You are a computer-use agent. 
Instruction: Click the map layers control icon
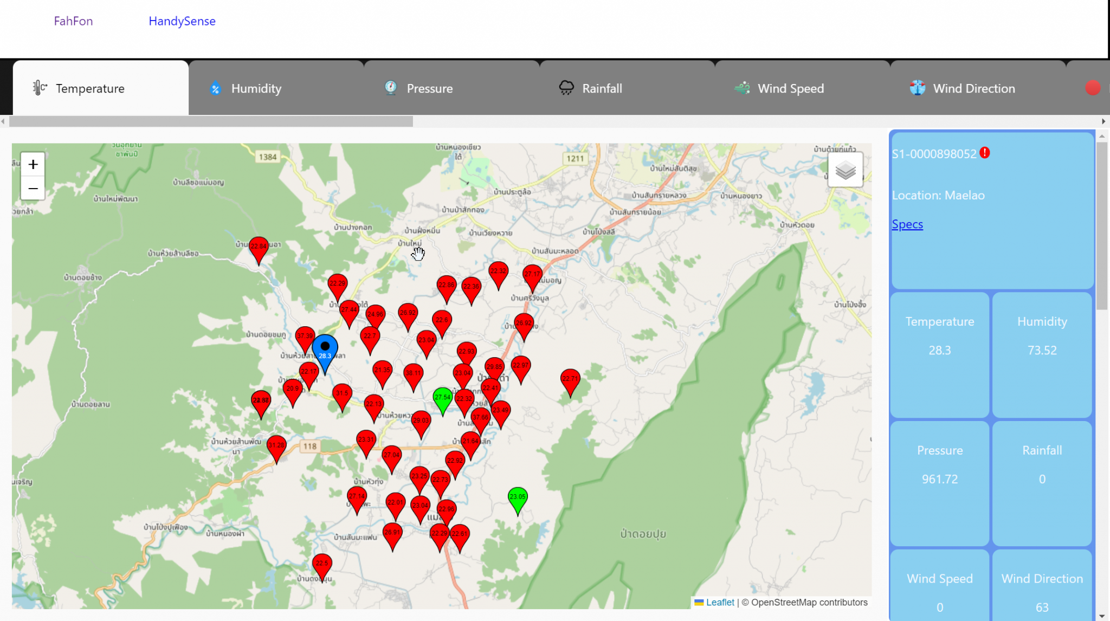click(845, 171)
